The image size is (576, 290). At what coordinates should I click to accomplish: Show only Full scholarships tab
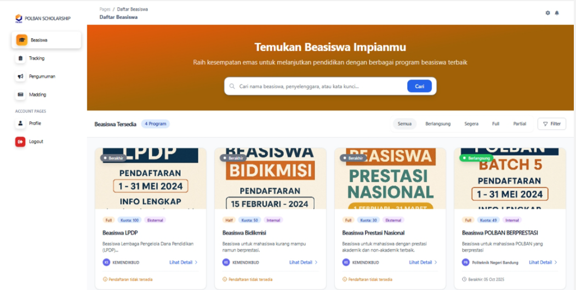495,124
